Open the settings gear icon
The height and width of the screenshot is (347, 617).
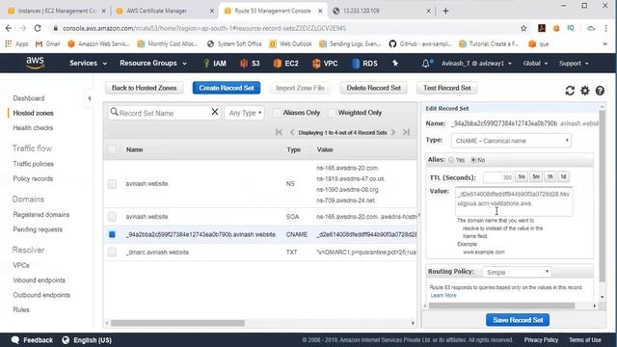[x=585, y=91]
